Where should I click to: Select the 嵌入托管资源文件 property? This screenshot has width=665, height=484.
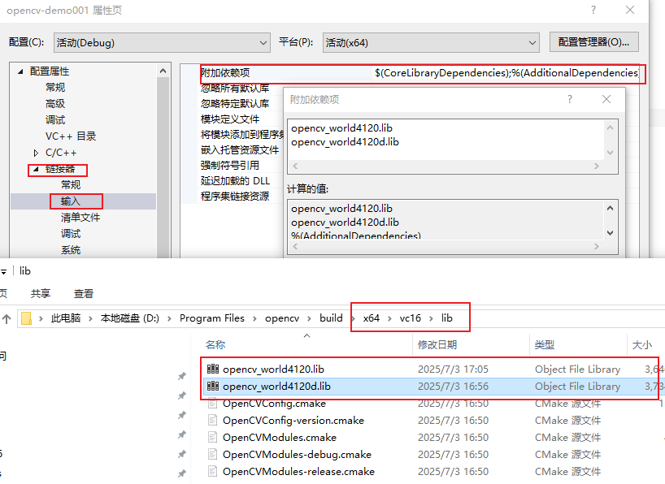[x=240, y=150]
